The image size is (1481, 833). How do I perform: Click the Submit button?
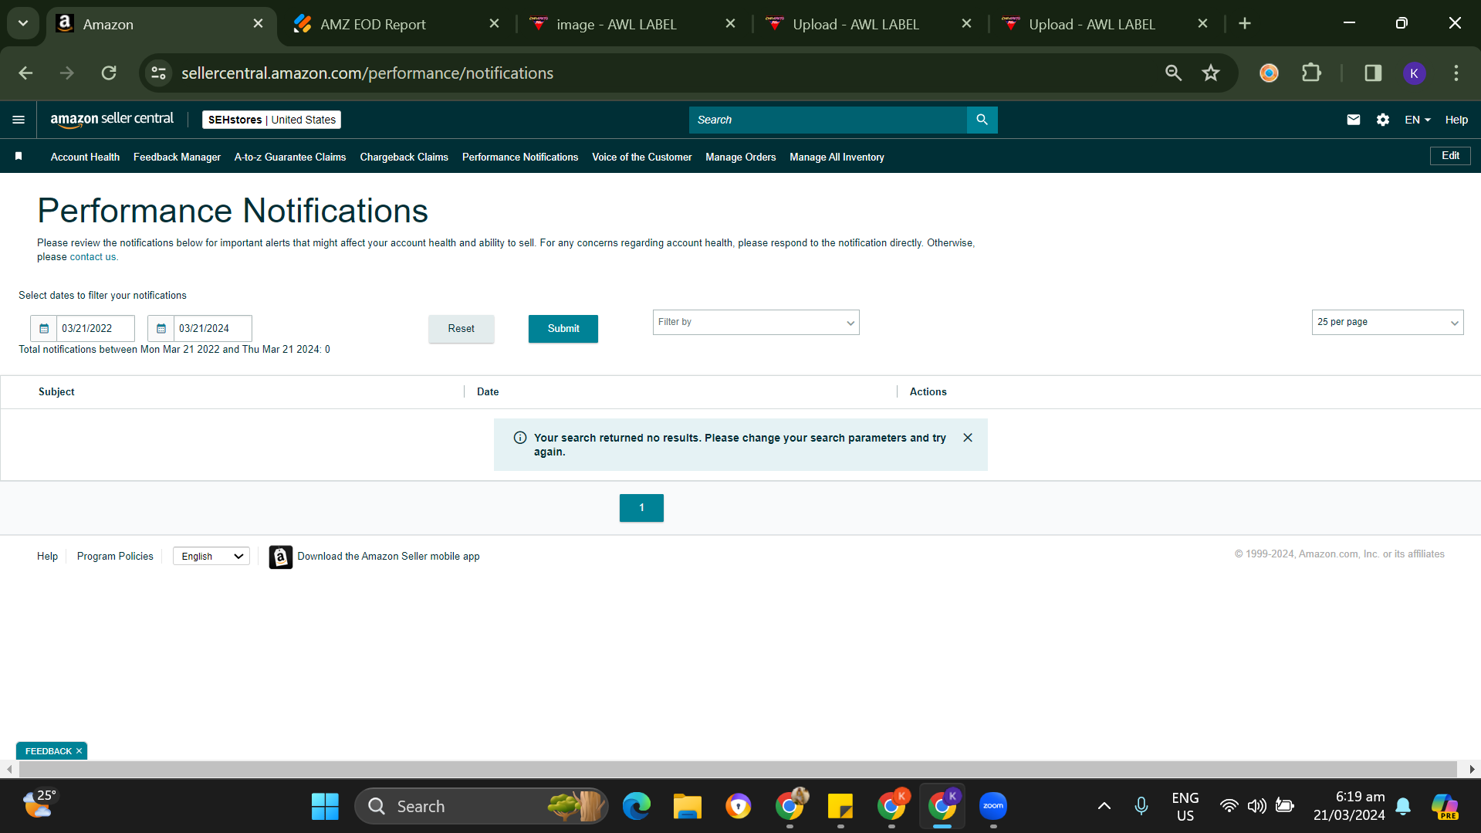click(x=563, y=328)
